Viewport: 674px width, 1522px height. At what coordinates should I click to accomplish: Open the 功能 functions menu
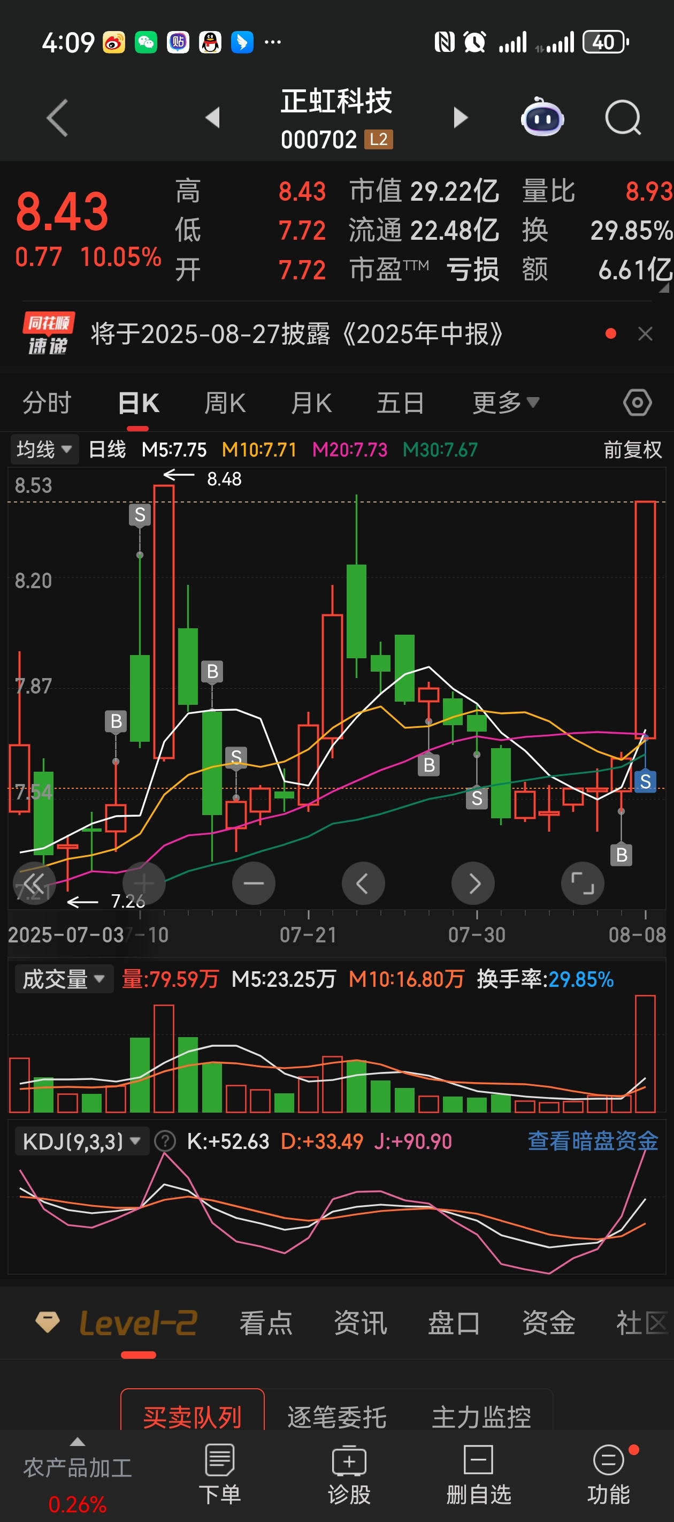pos(608,1473)
